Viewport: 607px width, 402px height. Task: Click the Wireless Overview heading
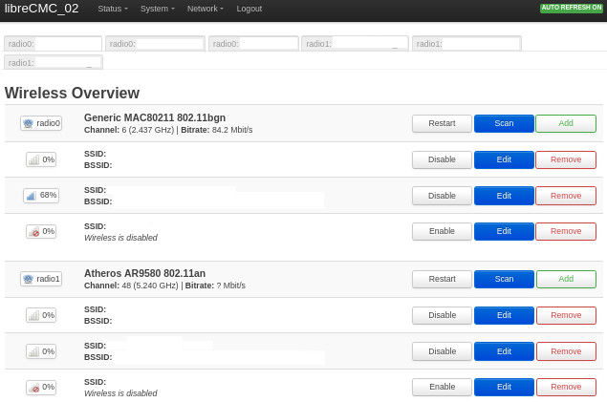click(72, 94)
